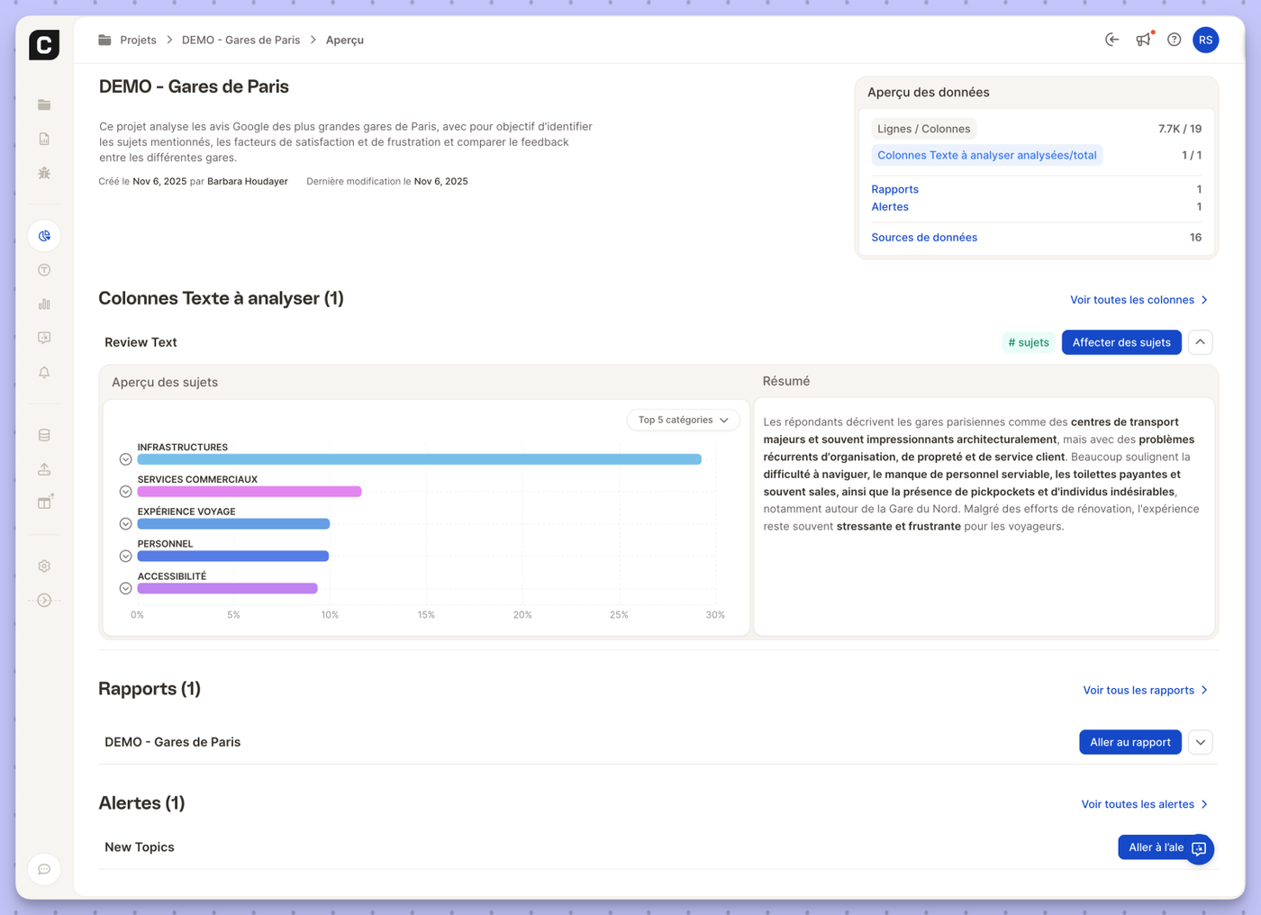Open the bell alerts icon in sidebar
The image size is (1261, 915).
(x=44, y=372)
